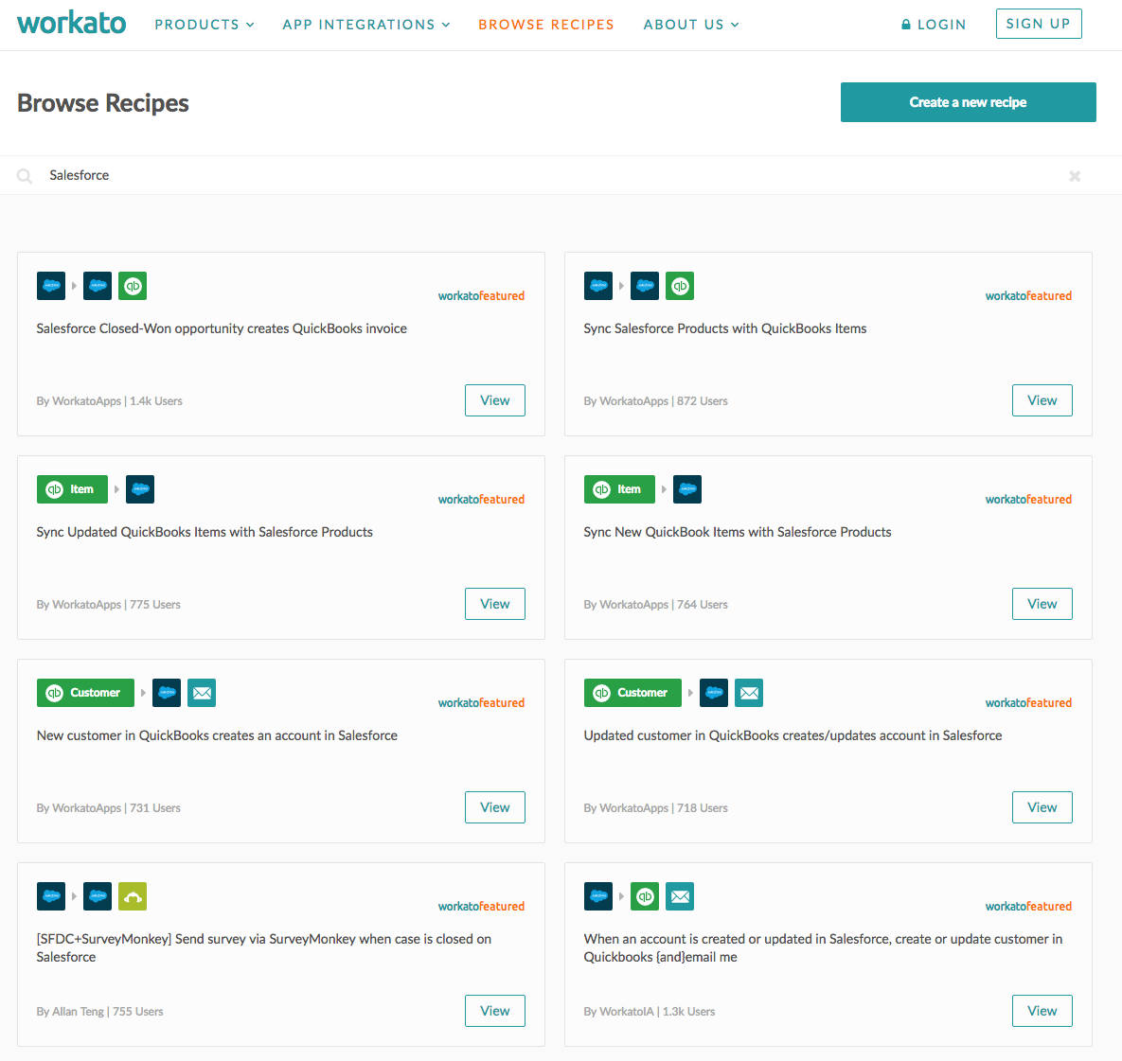The height and width of the screenshot is (1061, 1122).
Task: Expand the App Integrations dropdown
Action: pyautogui.click(x=366, y=25)
